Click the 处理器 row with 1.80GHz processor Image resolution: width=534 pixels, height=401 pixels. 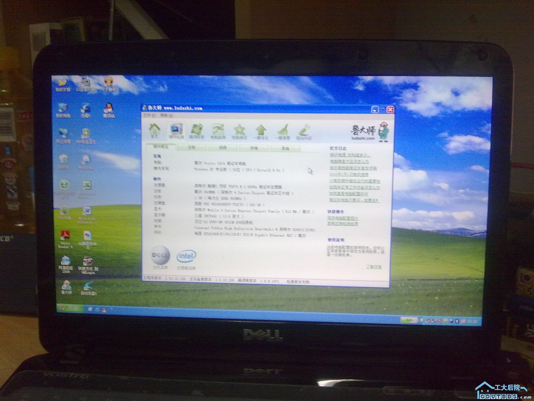click(x=218, y=186)
